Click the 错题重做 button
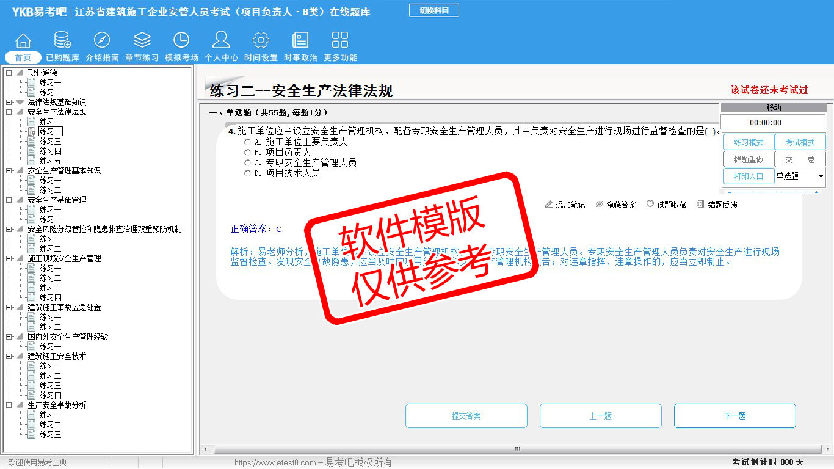 pyautogui.click(x=749, y=159)
